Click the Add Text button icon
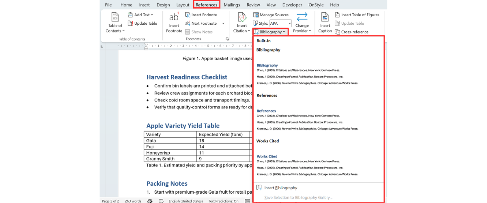Image resolution: width=487 pixels, height=203 pixels. coord(130,15)
